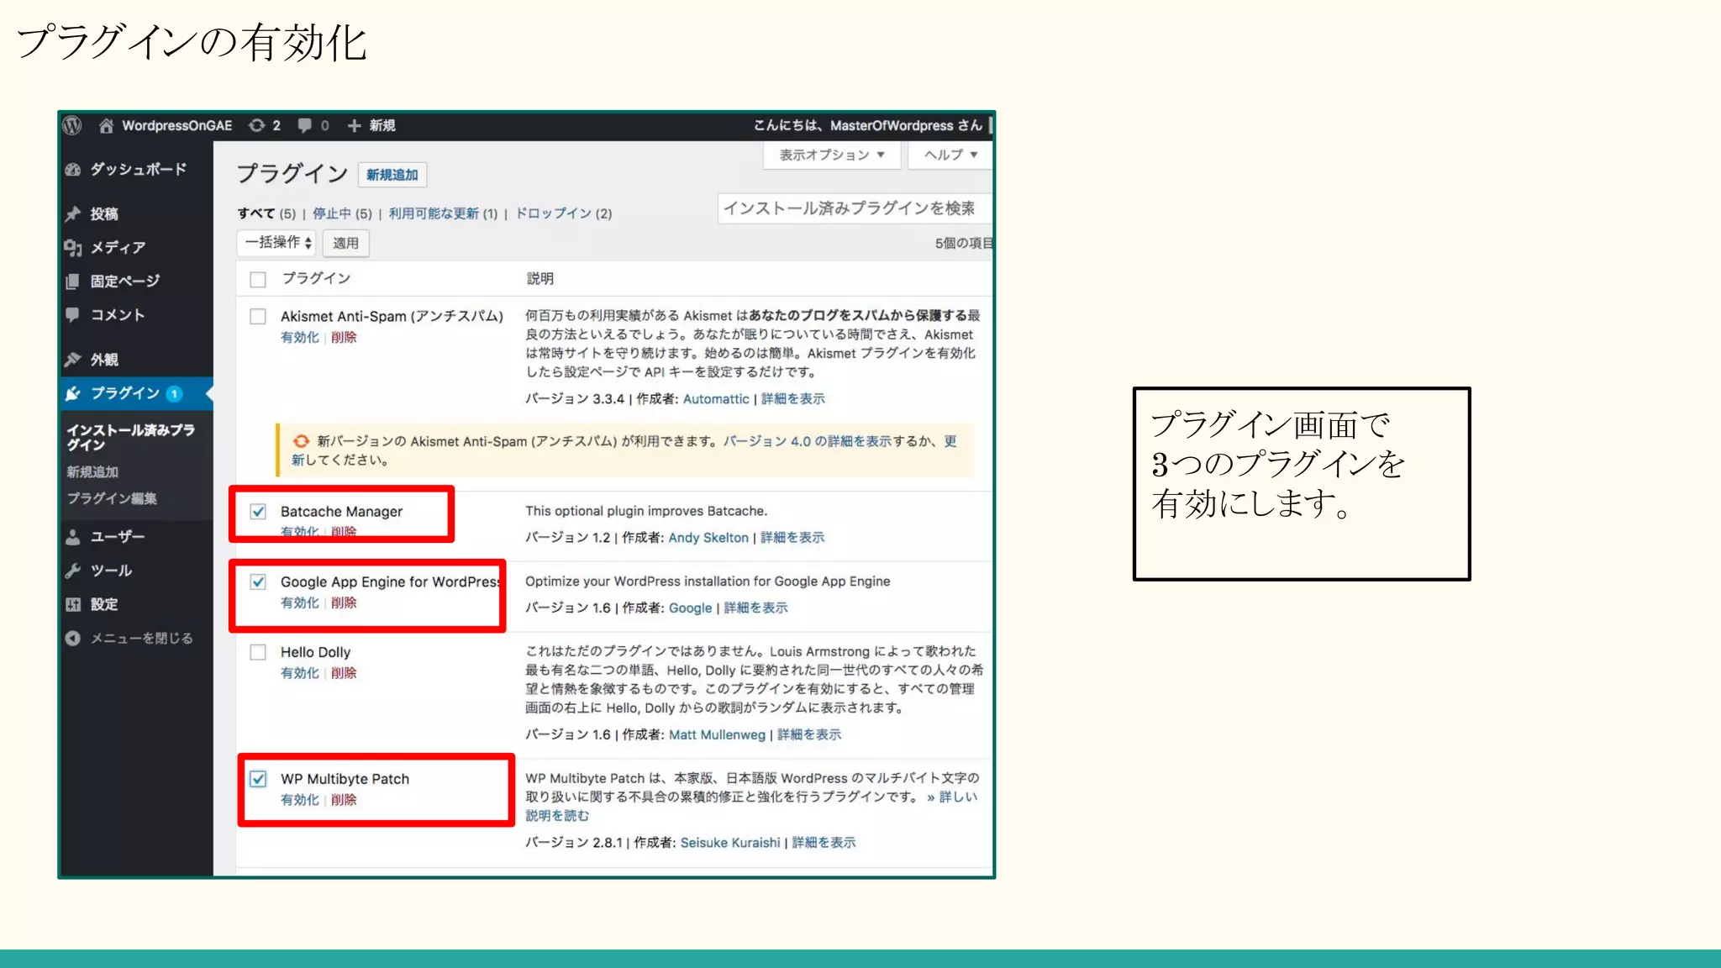Viewport: 1721px width, 968px height.
Task: Click the ダッシュボード gauge icon
Action: pyautogui.click(x=74, y=170)
